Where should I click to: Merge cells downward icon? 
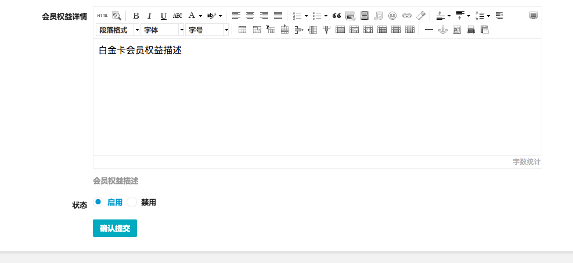pos(368,30)
